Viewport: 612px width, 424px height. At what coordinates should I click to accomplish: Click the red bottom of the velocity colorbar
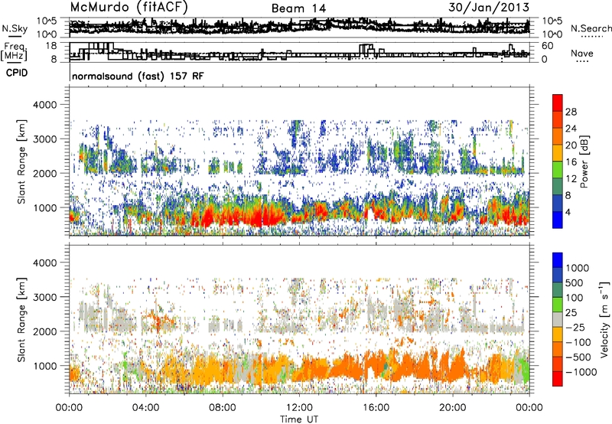(558, 379)
